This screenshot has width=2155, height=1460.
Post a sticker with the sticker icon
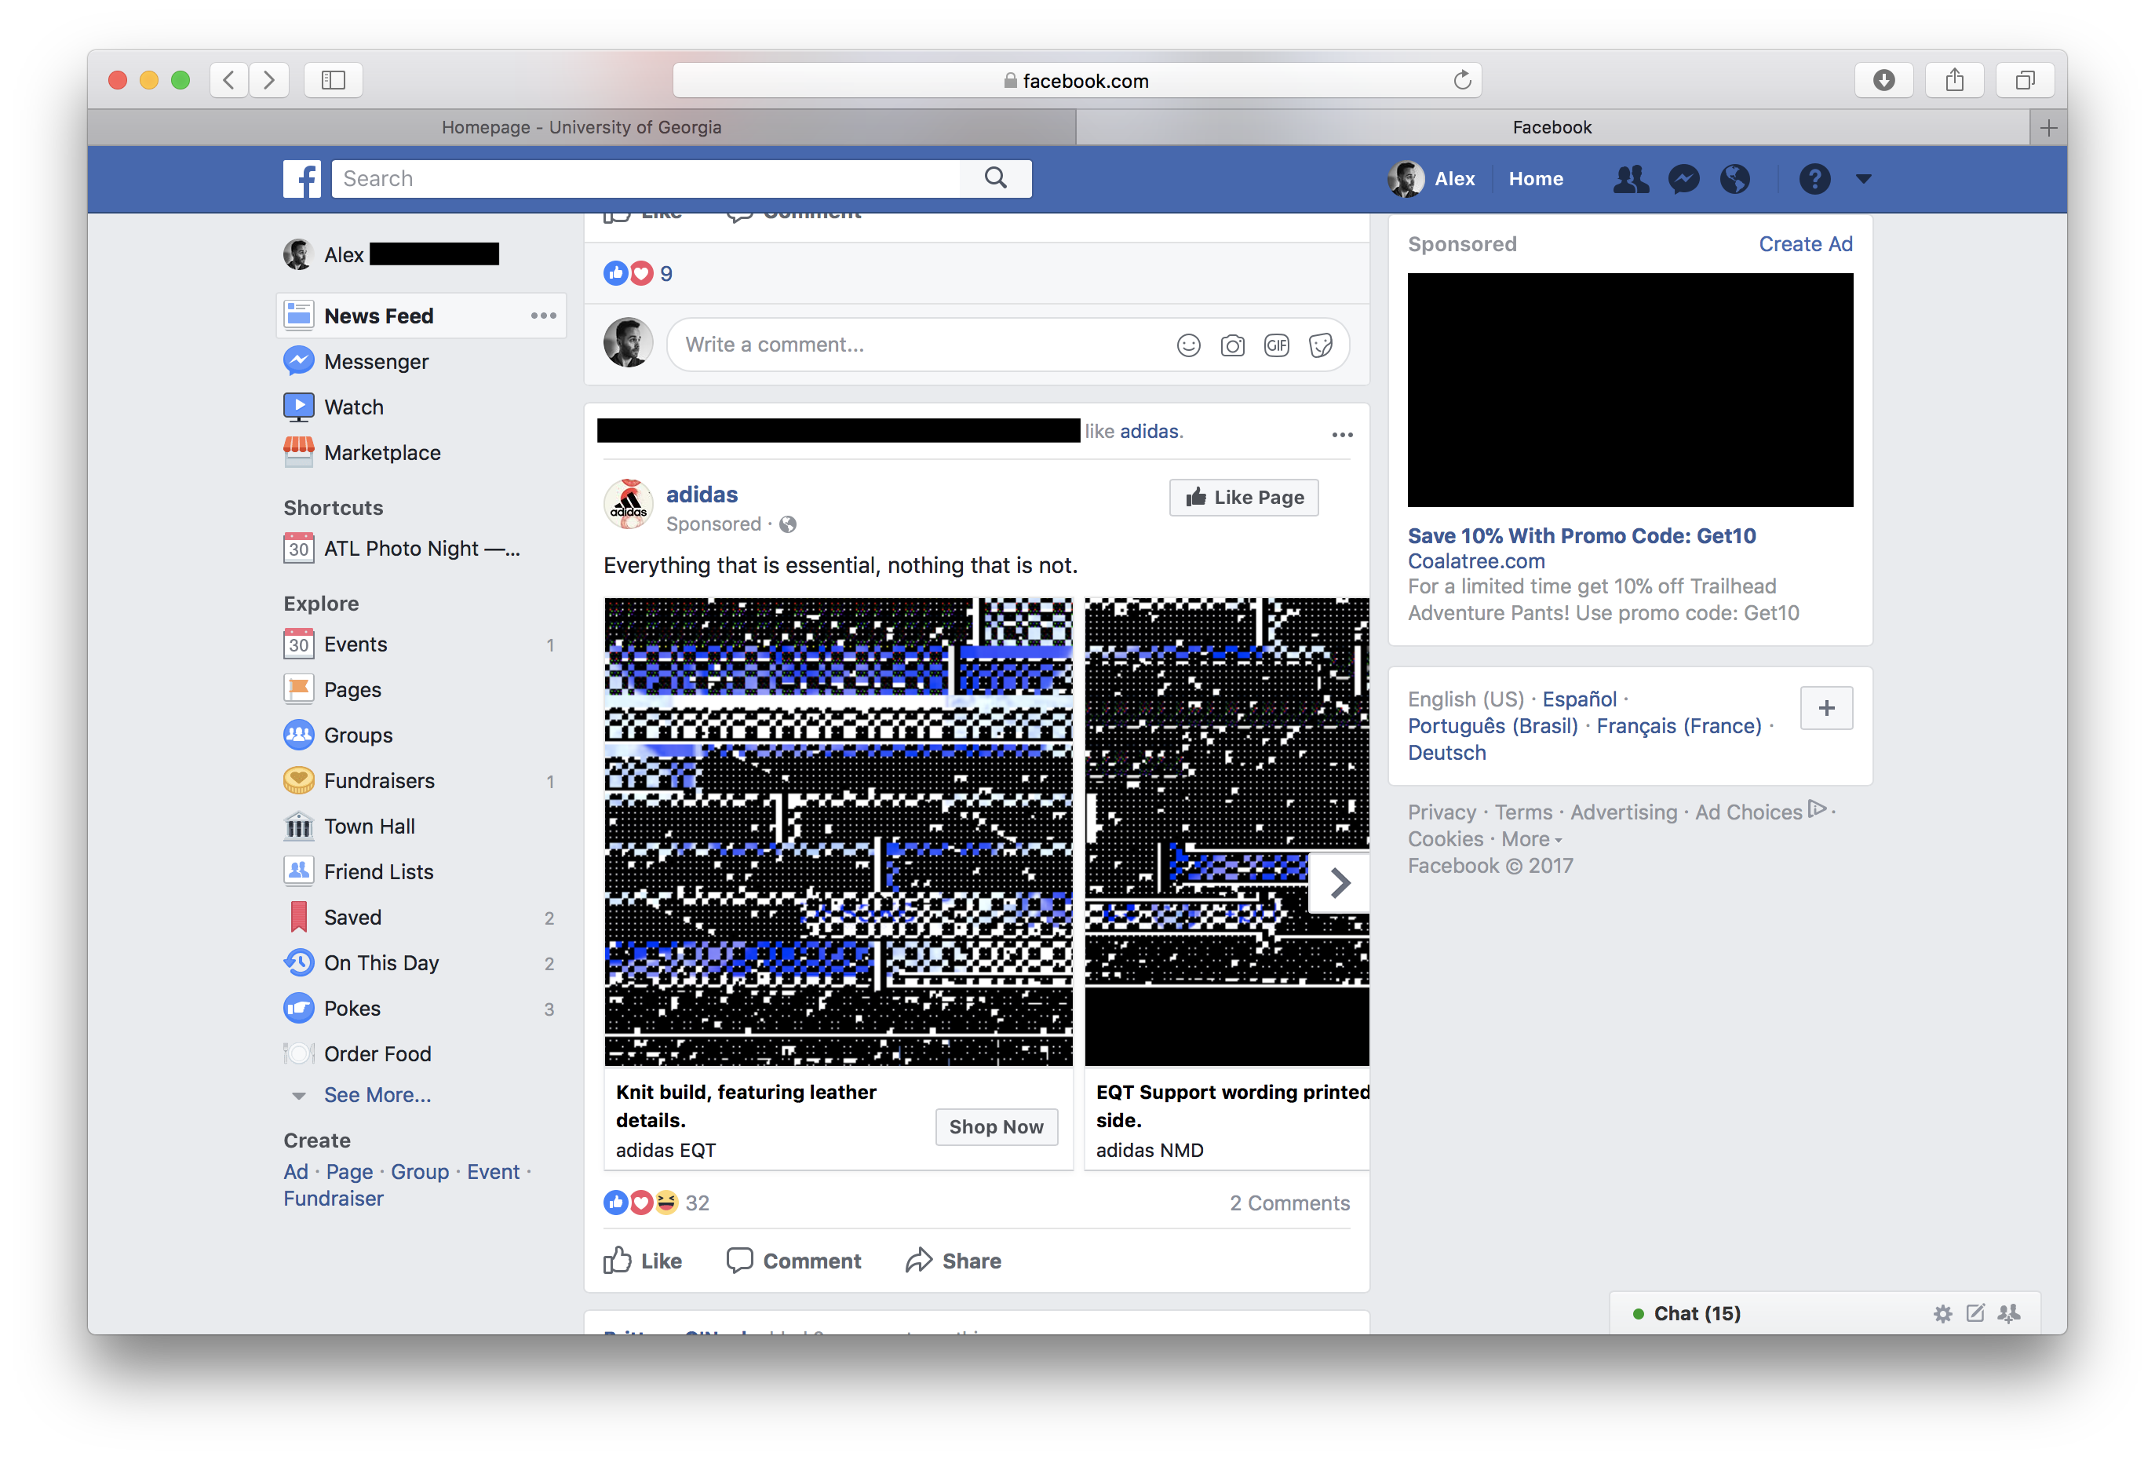(1321, 345)
